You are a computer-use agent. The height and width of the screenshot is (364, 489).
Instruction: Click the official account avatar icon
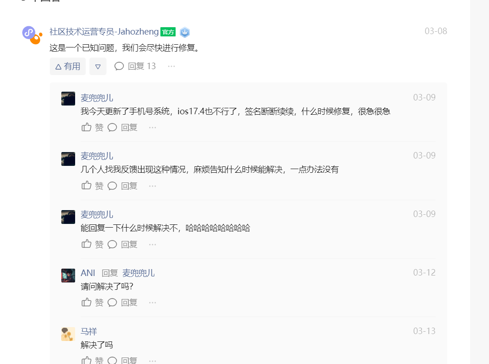[32, 35]
